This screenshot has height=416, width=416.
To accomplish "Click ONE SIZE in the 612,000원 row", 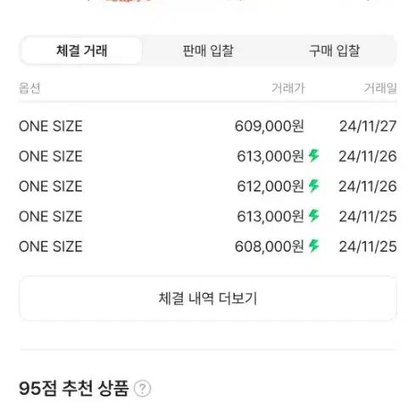I will point(50,186).
